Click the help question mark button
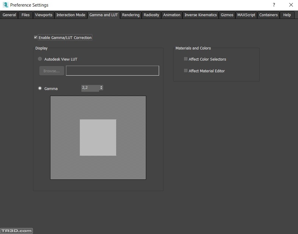 tap(274, 5)
